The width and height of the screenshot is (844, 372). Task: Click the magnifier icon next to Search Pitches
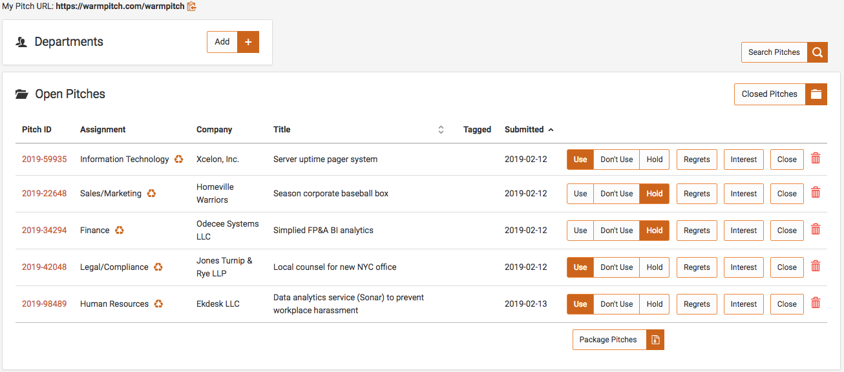818,52
